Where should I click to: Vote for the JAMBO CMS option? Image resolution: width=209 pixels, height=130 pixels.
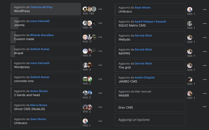point(150,79)
